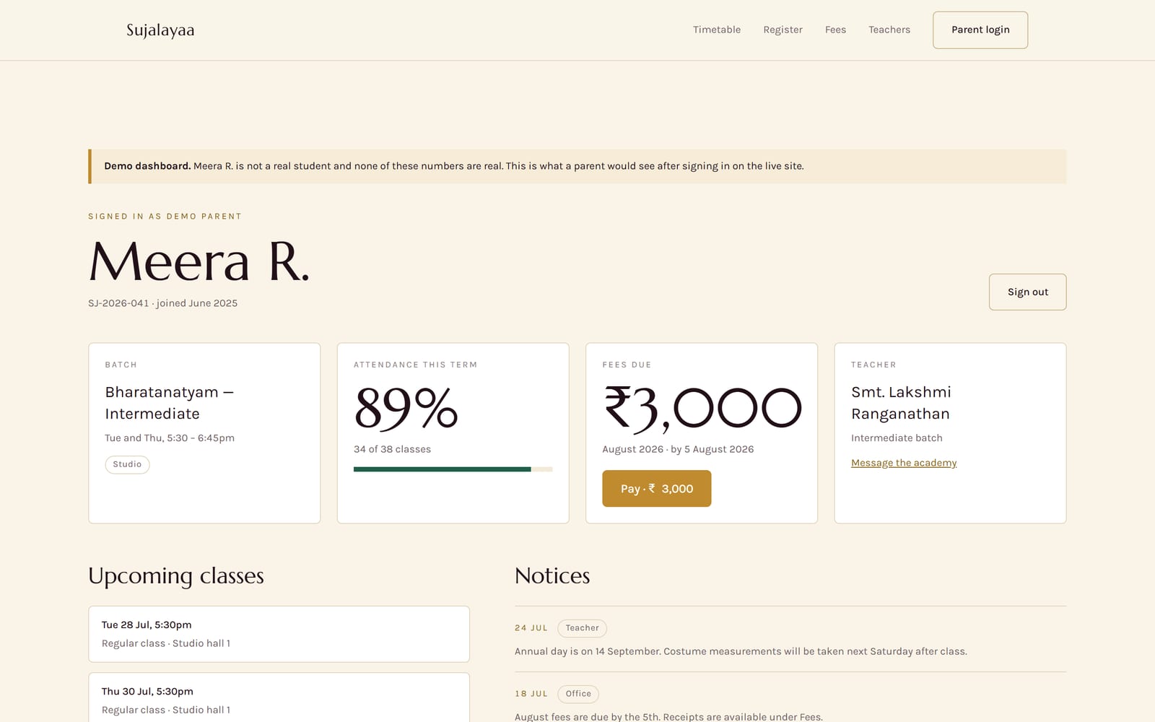This screenshot has width=1155, height=722.
Task: Open the Register nav link
Action: click(783, 30)
